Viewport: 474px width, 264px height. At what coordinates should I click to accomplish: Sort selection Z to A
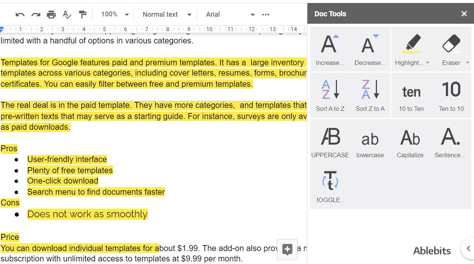tap(370, 95)
